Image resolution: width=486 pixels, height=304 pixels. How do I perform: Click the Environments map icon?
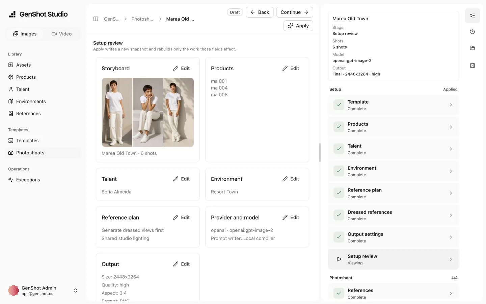11,101
